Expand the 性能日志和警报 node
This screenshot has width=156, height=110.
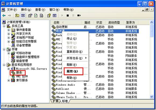click(9, 41)
